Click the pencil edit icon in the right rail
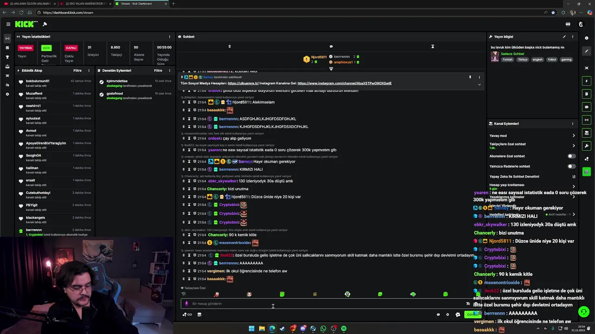 tap(587, 51)
